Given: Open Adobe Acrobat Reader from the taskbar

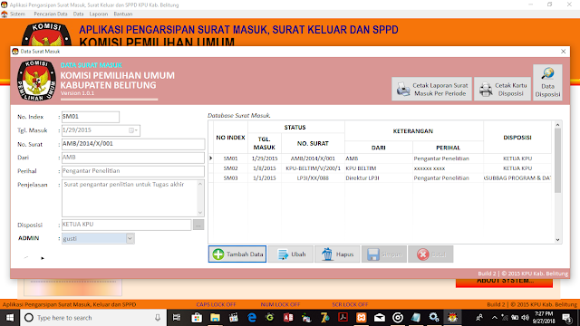Looking at the screenshot, I should coord(343,318).
